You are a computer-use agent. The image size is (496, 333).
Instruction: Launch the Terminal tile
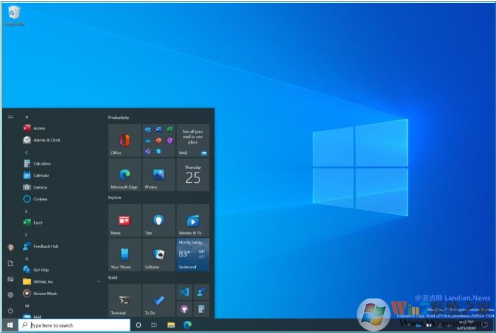(124, 301)
